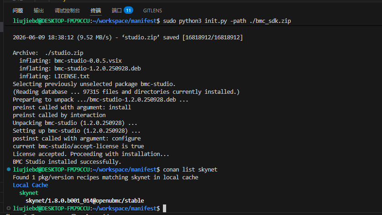Viewport: 382px width, 215px height.
Task: Click the 'conan list skynet' command text
Action: coord(190,170)
